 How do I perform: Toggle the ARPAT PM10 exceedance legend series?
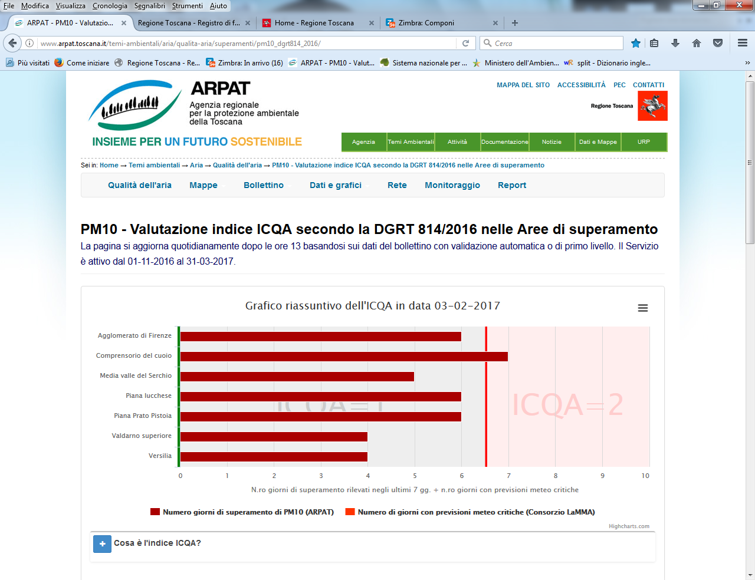242,512
